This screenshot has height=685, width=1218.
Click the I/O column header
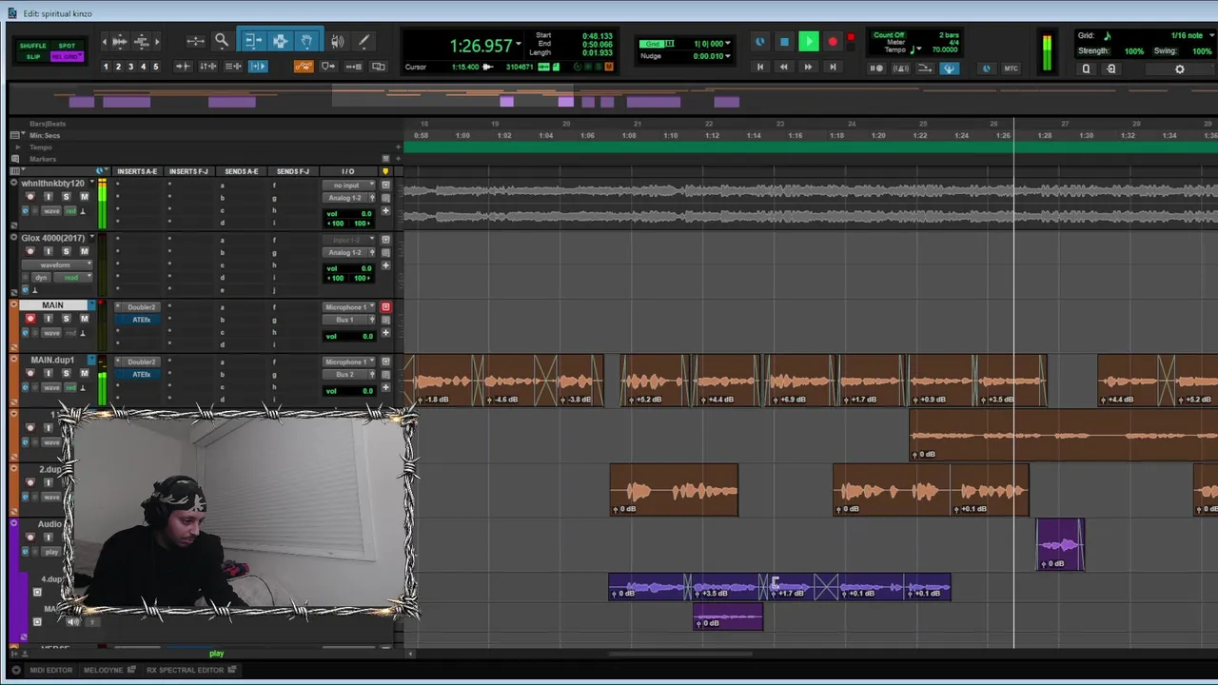(348, 171)
